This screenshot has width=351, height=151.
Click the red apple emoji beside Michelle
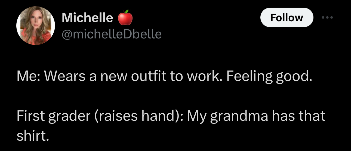tap(125, 18)
